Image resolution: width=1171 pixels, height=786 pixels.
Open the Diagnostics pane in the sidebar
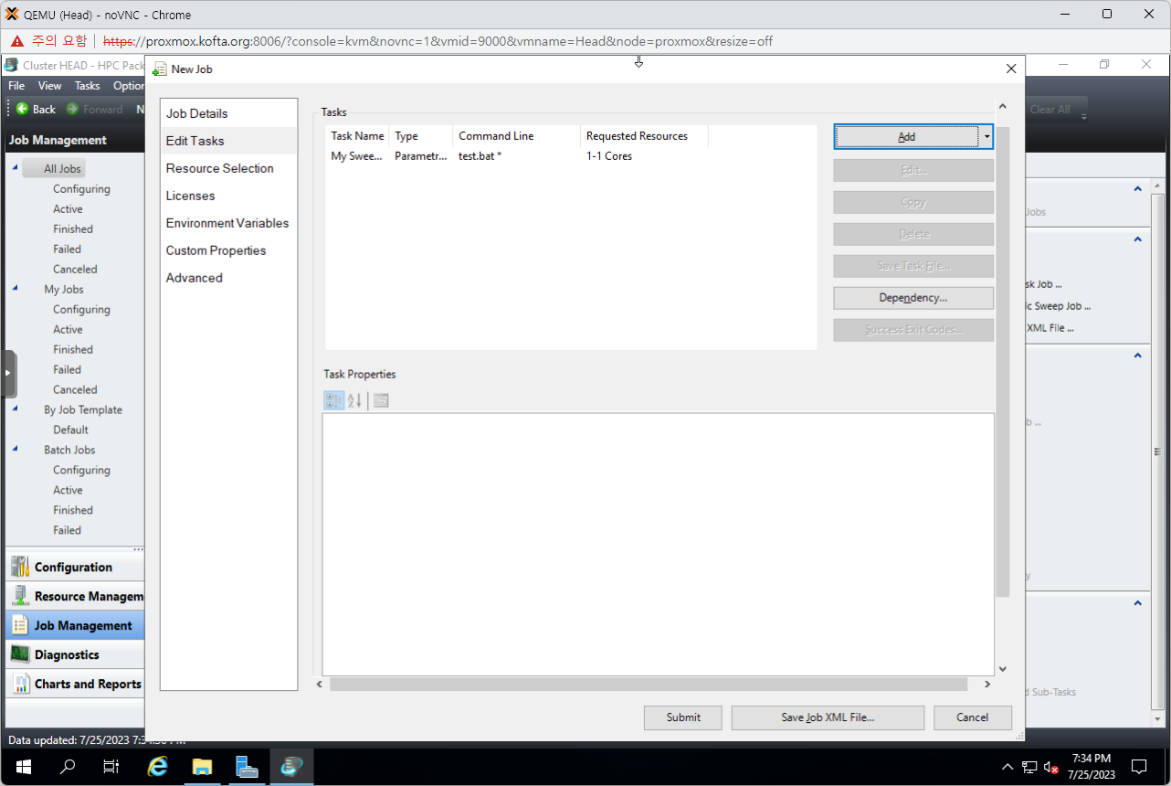tap(67, 655)
